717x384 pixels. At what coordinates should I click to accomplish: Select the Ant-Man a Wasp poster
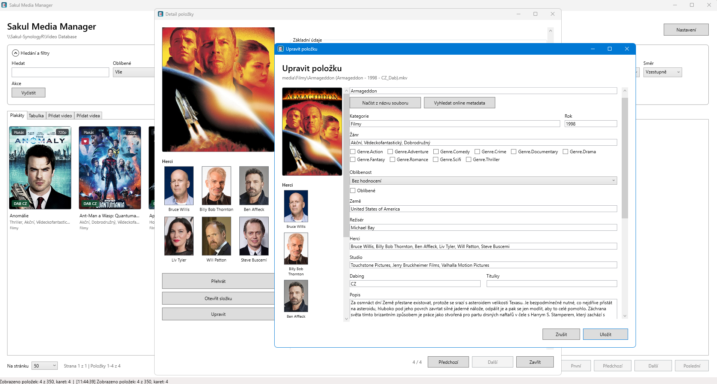pos(110,168)
